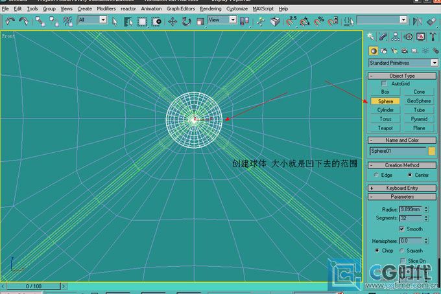
Task: Enable the AutoGrid checkbox
Action: [x=384, y=84]
